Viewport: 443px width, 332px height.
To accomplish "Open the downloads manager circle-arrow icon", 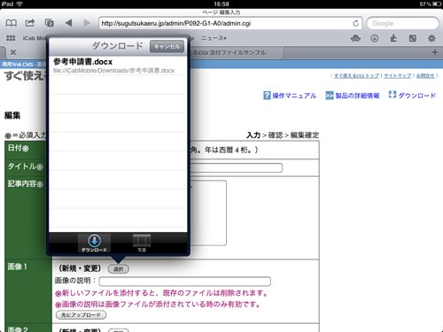I will (375, 38).
